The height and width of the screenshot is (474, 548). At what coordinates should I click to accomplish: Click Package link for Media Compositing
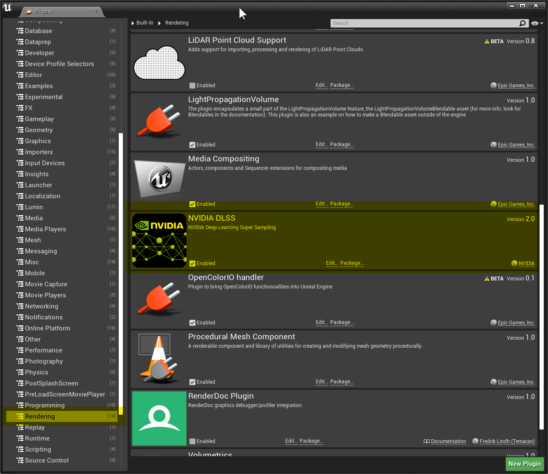[x=342, y=204]
